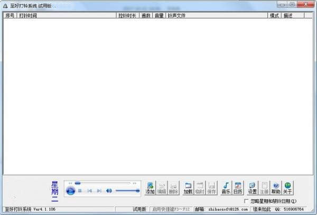Click the 帮助 (Help) icon
The height and width of the screenshot is (215, 317).
point(276,188)
